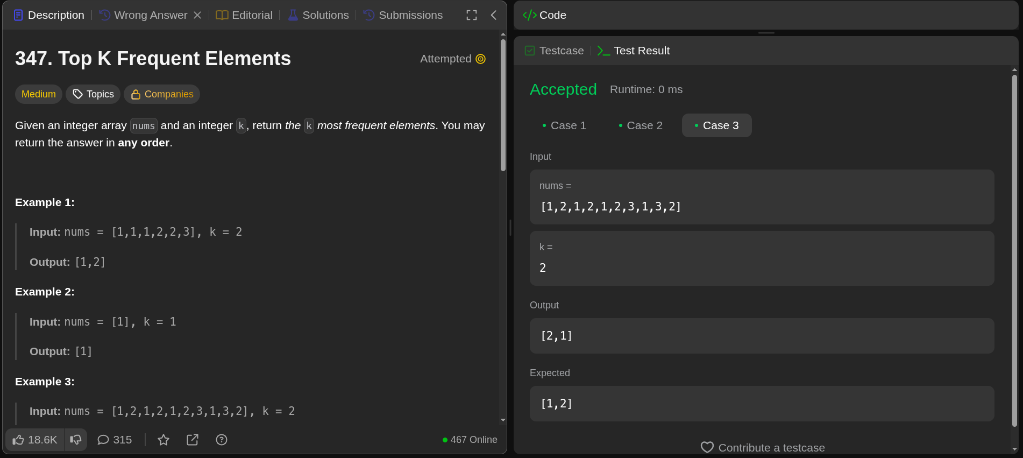The width and height of the screenshot is (1023, 458).
Task: Click the thumbs-up like icon
Action: coord(19,440)
